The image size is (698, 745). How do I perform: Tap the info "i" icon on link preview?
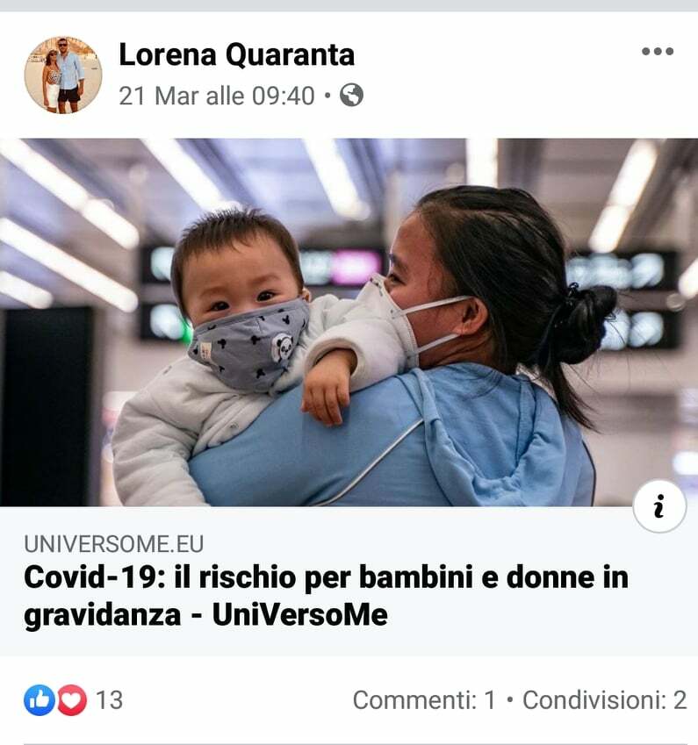tap(659, 506)
